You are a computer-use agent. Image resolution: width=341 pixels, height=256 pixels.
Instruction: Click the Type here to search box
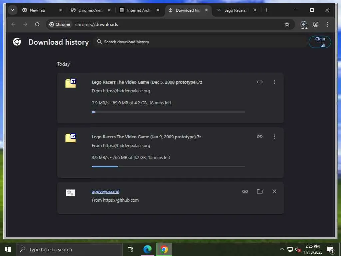tap(69, 249)
